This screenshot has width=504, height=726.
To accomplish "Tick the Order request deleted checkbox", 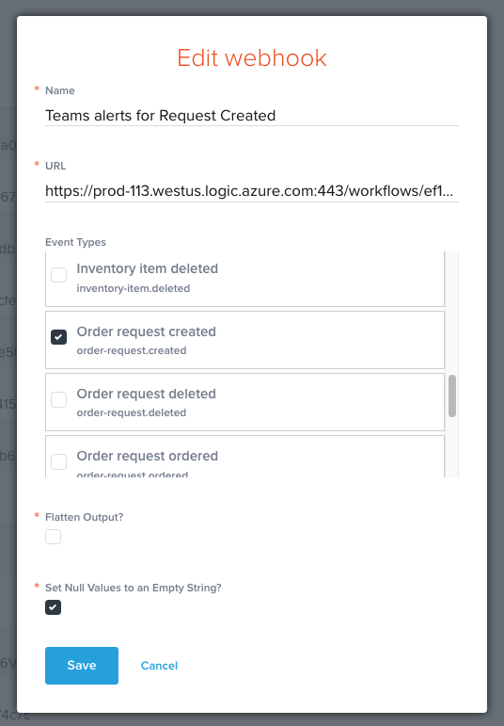I will pos(58,399).
